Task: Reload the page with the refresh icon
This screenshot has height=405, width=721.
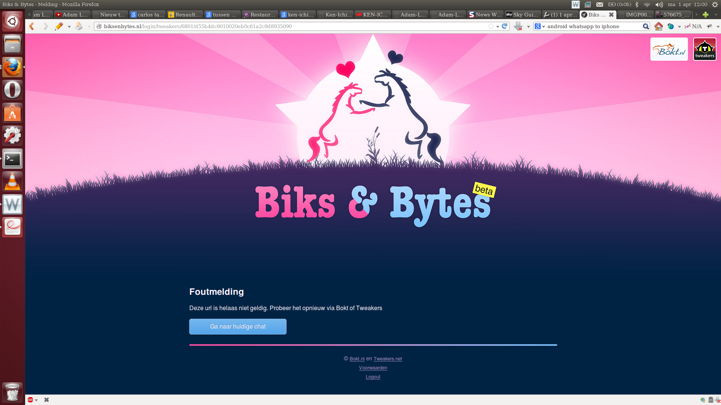Action: pos(505,26)
